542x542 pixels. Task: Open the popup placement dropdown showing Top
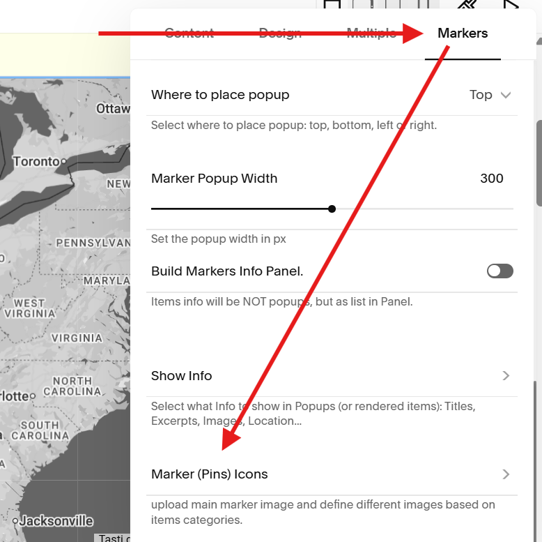click(x=490, y=94)
